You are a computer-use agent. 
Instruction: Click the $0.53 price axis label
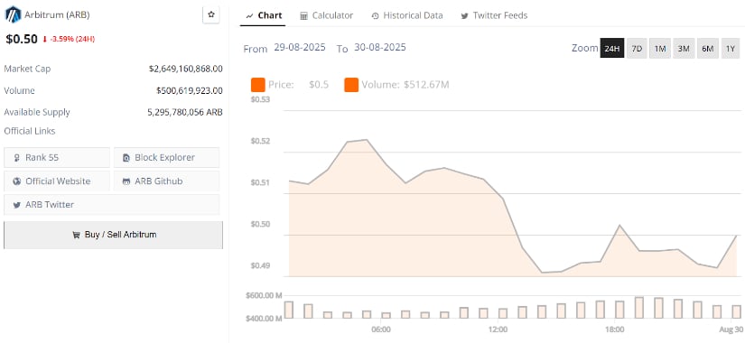[260, 100]
